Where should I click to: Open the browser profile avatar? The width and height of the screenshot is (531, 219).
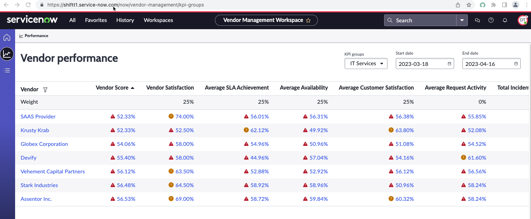(x=515, y=5)
